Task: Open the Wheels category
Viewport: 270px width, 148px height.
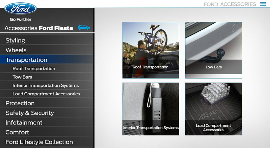Action: click(x=47, y=50)
